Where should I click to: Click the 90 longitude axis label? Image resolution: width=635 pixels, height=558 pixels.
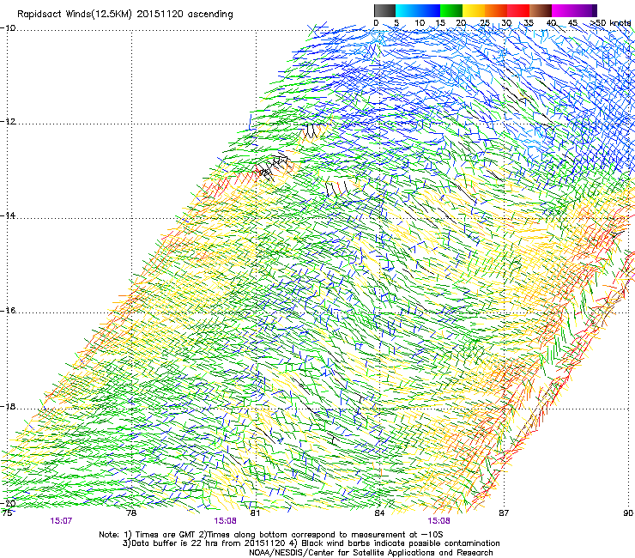[628, 513]
